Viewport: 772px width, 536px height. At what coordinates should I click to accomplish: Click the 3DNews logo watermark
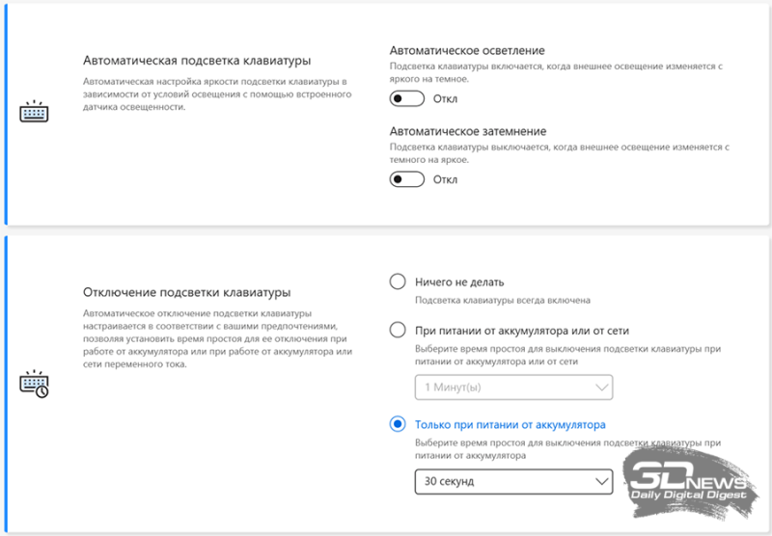686,475
